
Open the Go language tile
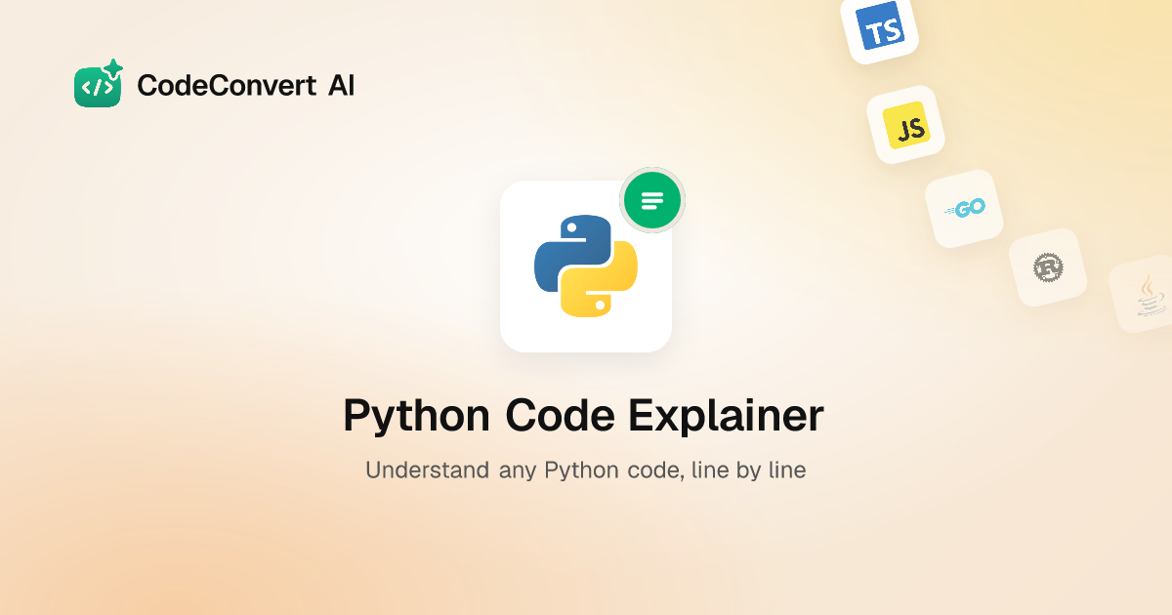(964, 208)
